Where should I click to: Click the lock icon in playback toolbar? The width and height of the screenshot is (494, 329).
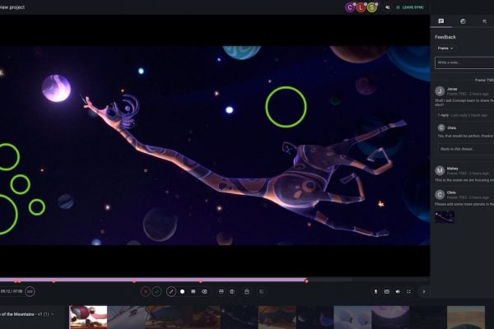point(247,291)
